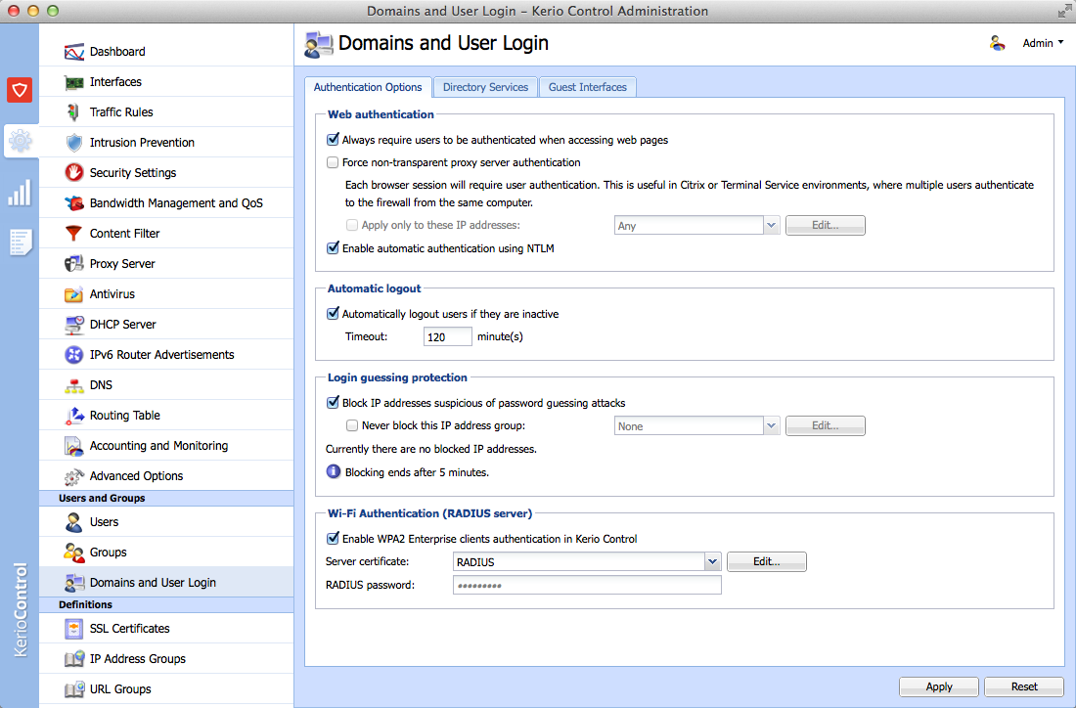
Task: Toggle always require web authentication checkbox
Action: [333, 139]
